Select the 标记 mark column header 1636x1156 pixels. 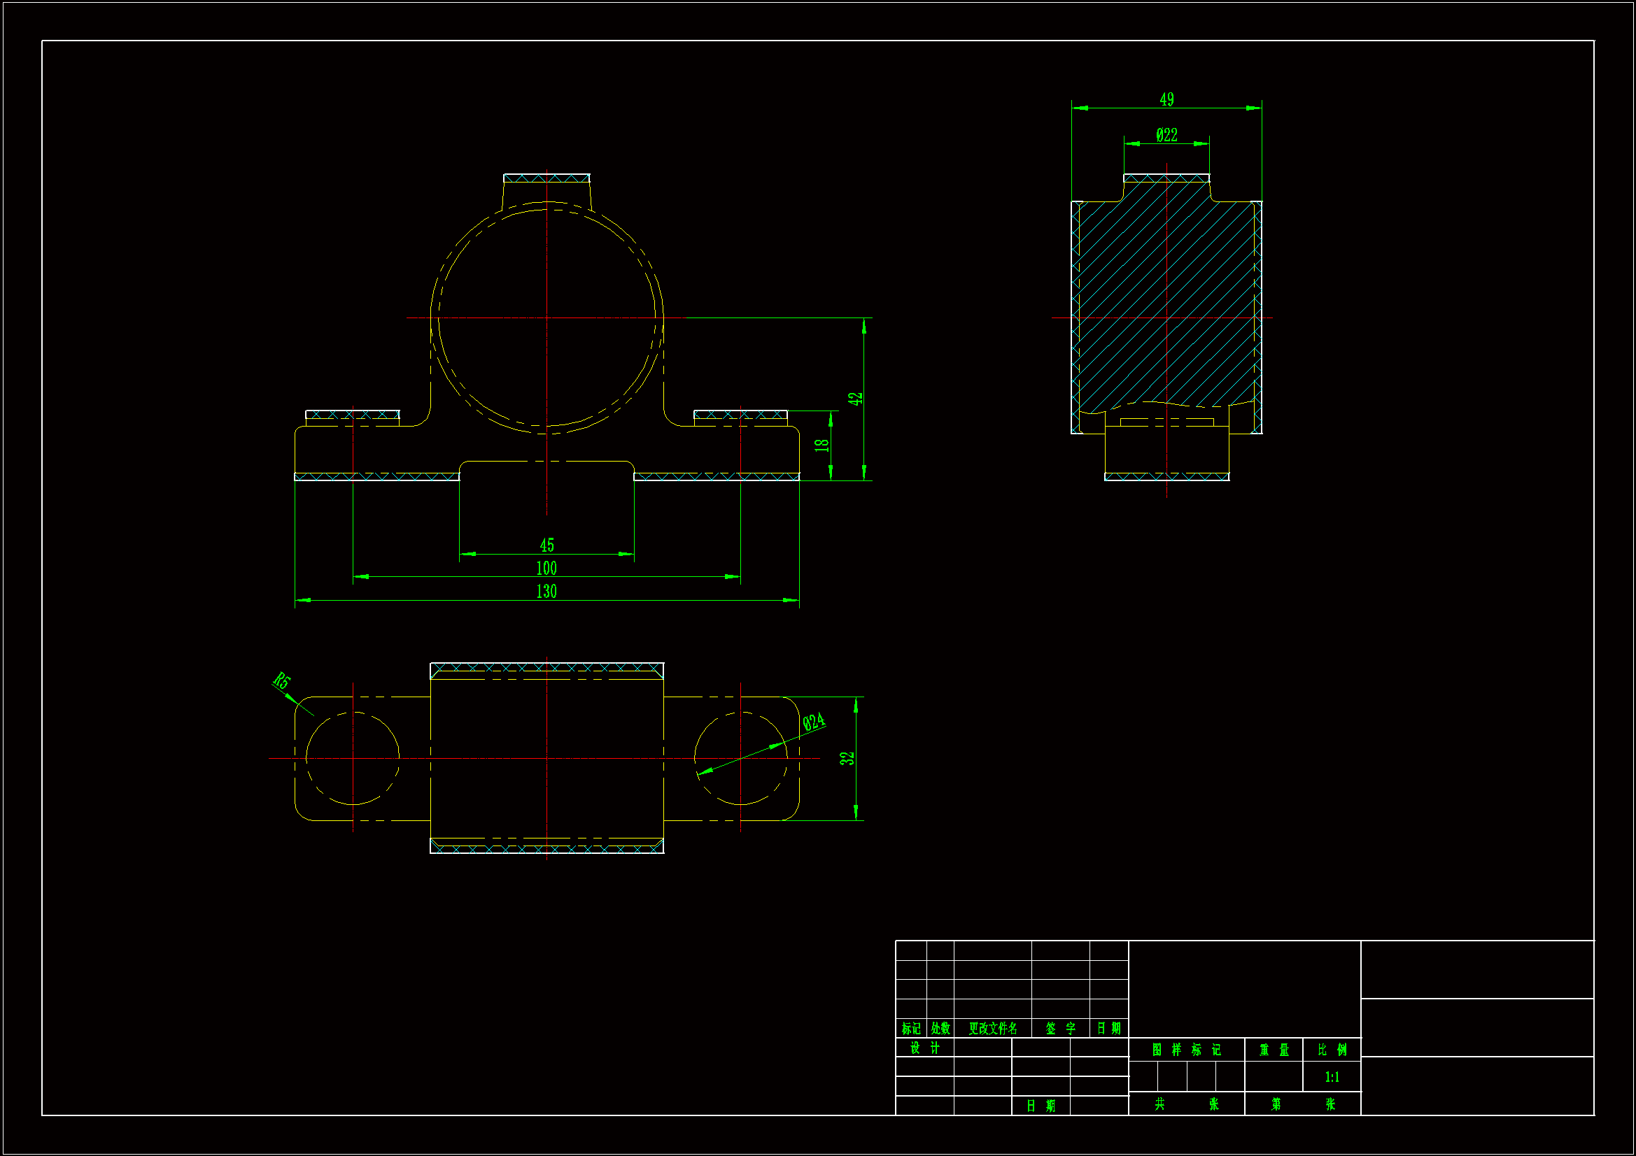[910, 1029]
